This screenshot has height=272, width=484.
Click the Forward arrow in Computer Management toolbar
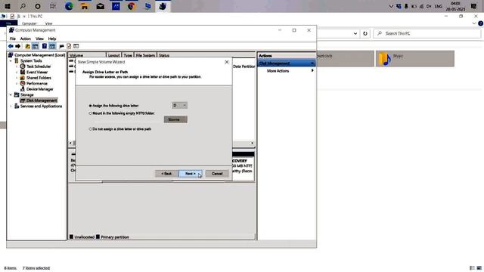pos(18,46)
